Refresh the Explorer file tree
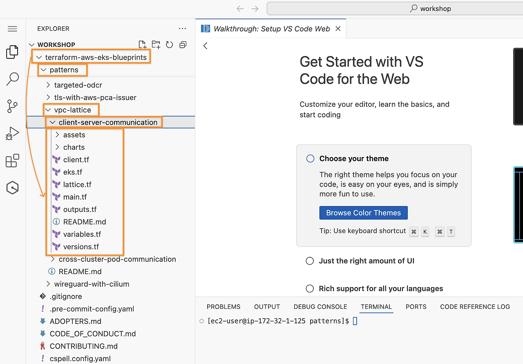This screenshot has width=523, height=364. coord(170,45)
